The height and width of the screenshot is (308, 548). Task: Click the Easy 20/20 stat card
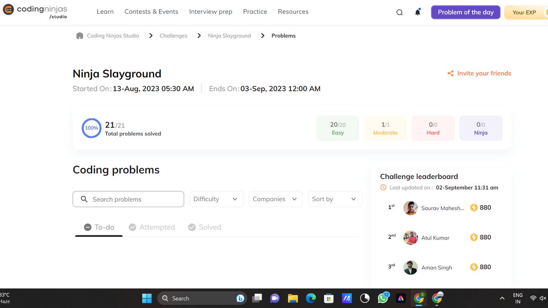point(338,128)
